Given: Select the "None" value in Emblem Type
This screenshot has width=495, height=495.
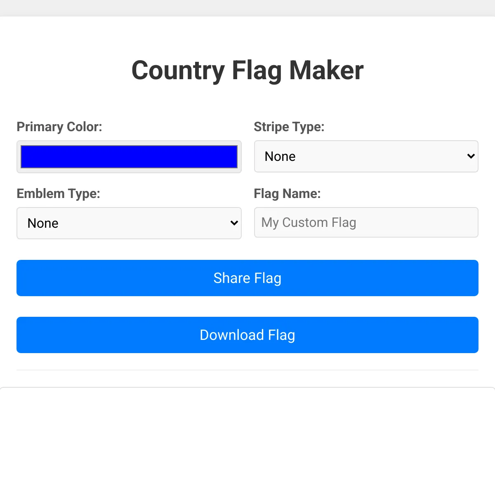Looking at the screenshot, I should tap(43, 223).
